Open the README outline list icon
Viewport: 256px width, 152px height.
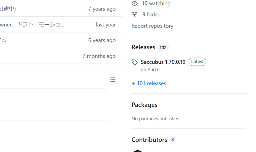point(112,80)
